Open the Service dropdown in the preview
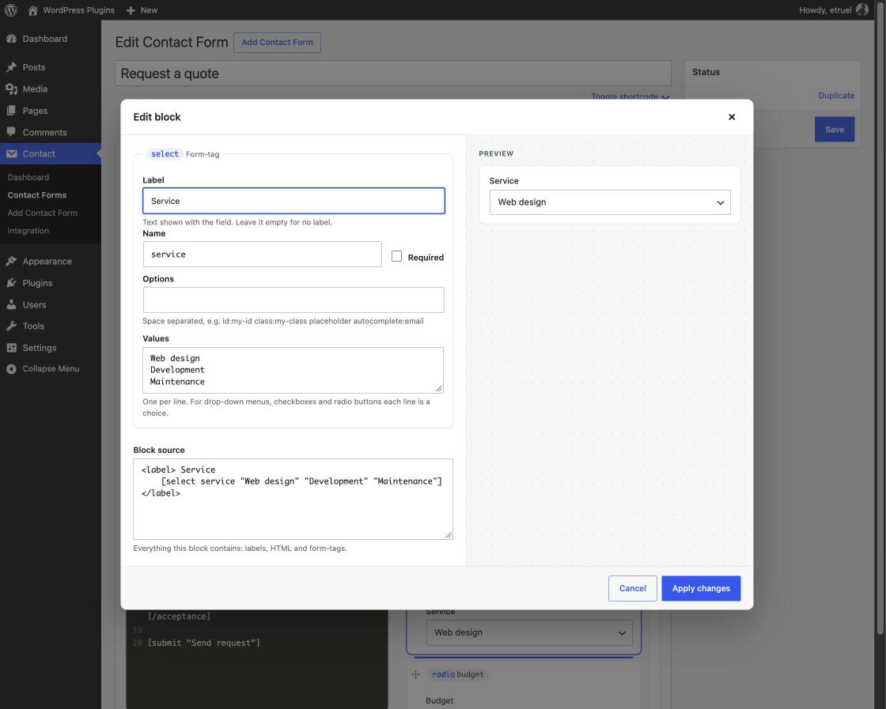Image resolution: width=886 pixels, height=709 pixels. click(610, 202)
